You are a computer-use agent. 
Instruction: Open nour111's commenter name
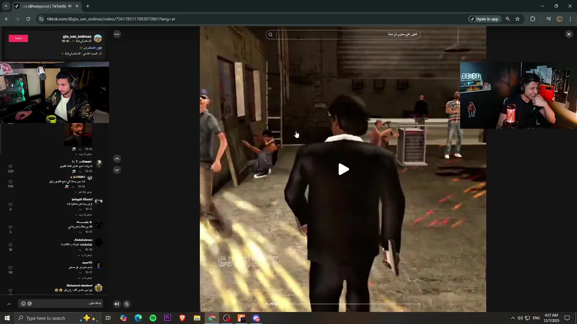(87, 263)
